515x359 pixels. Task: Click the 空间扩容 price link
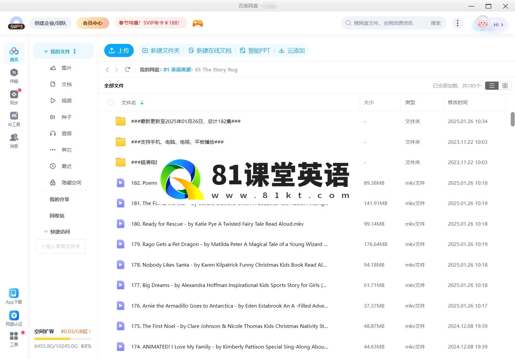tap(76, 331)
